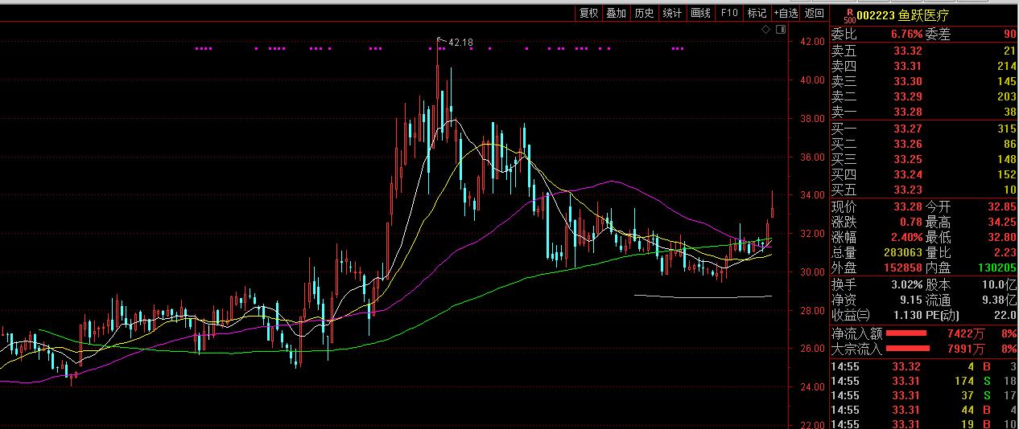The height and width of the screenshot is (429, 1019).
Task: Select the 买一 price 33.27
Action: click(908, 129)
